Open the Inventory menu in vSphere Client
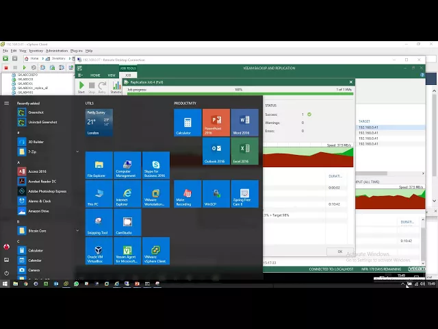Viewport: 438px width, 329px height. [36, 51]
